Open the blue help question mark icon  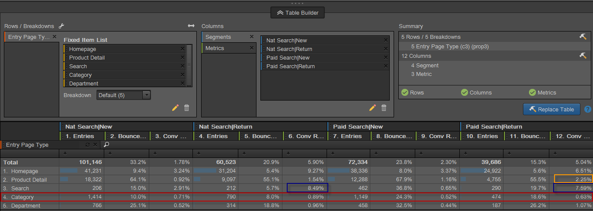click(588, 110)
